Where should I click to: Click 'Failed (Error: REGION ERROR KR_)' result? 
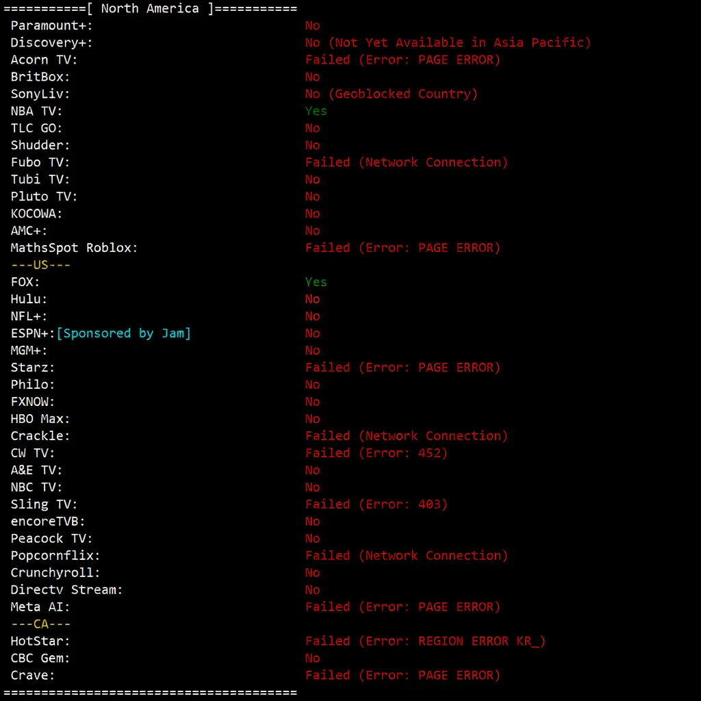tap(425, 641)
